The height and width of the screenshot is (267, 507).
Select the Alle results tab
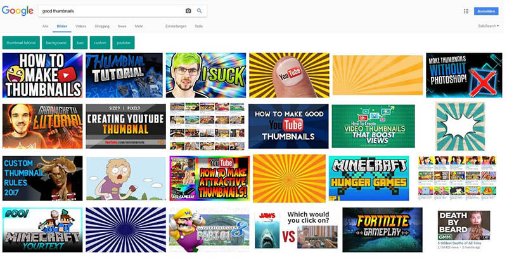point(45,26)
